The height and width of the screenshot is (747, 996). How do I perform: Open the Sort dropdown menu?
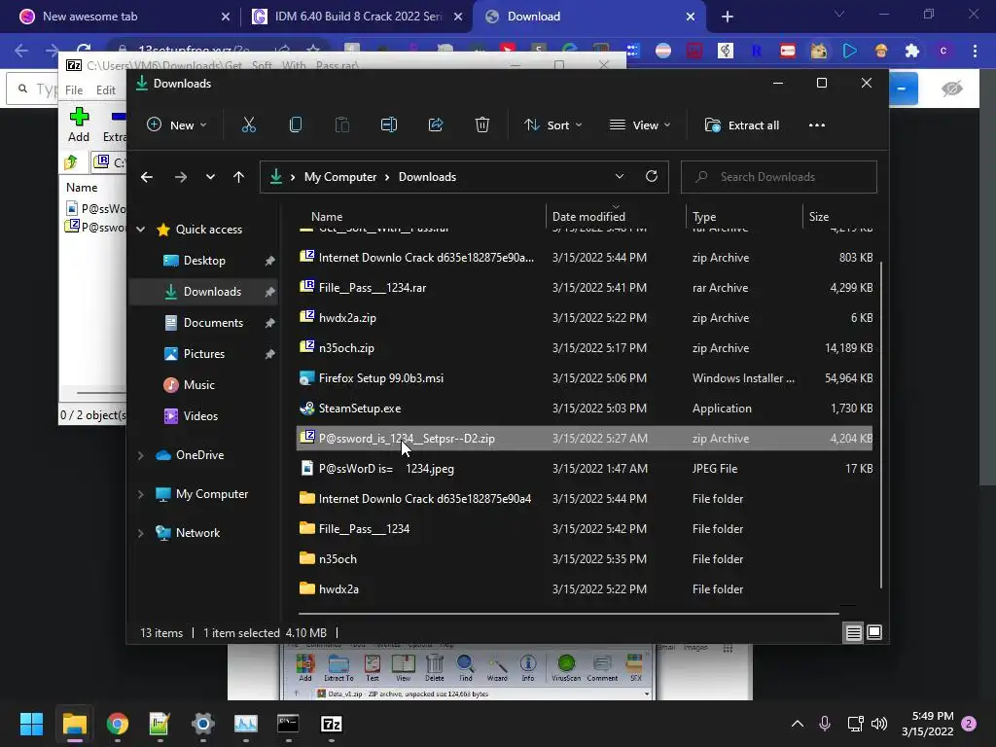[x=553, y=125]
